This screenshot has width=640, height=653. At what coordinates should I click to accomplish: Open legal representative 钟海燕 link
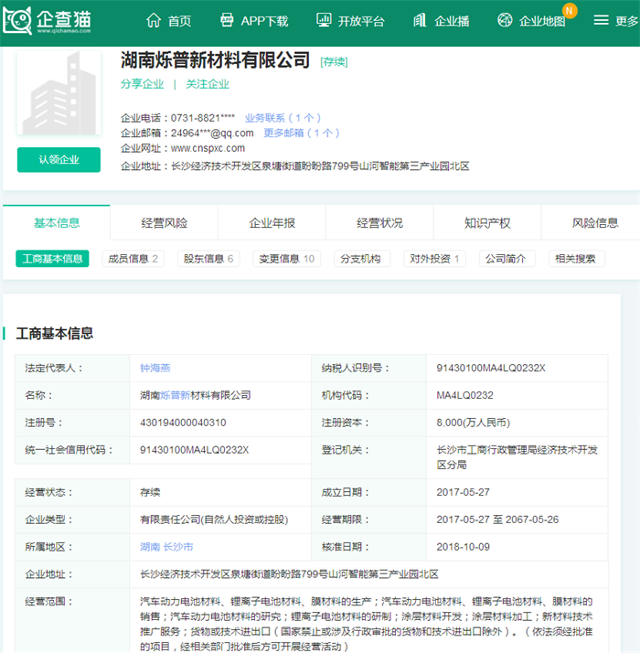[155, 368]
